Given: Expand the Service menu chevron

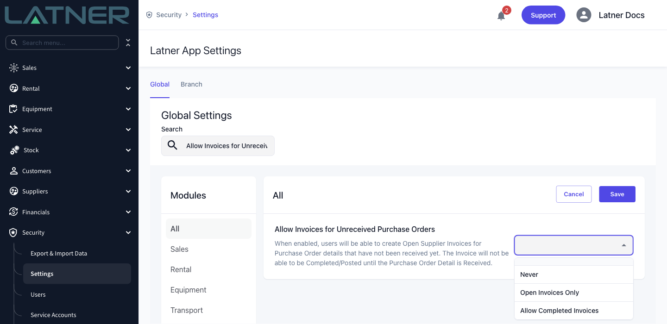Looking at the screenshot, I should pyautogui.click(x=128, y=130).
